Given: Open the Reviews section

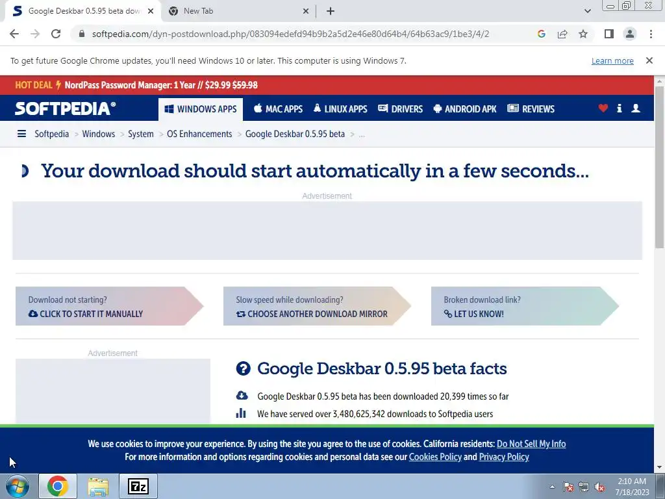Looking at the screenshot, I should (x=531, y=109).
